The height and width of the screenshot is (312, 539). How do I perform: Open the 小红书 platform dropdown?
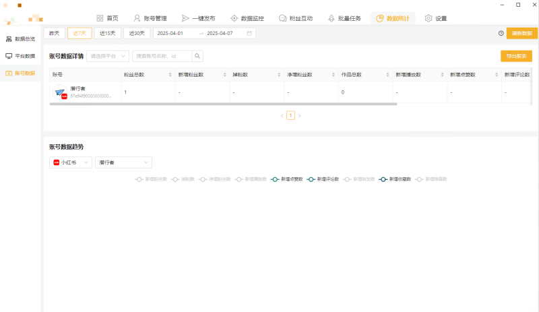pos(71,162)
